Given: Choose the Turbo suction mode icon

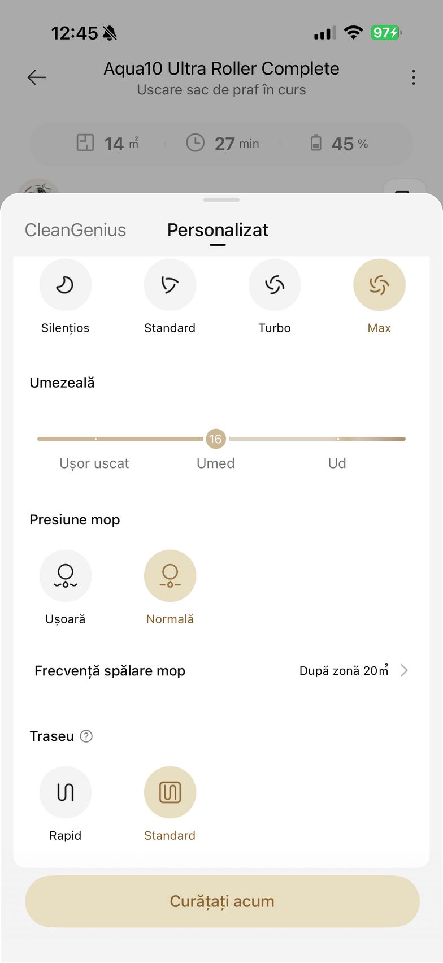Looking at the screenshot, I should coord(275,285).
